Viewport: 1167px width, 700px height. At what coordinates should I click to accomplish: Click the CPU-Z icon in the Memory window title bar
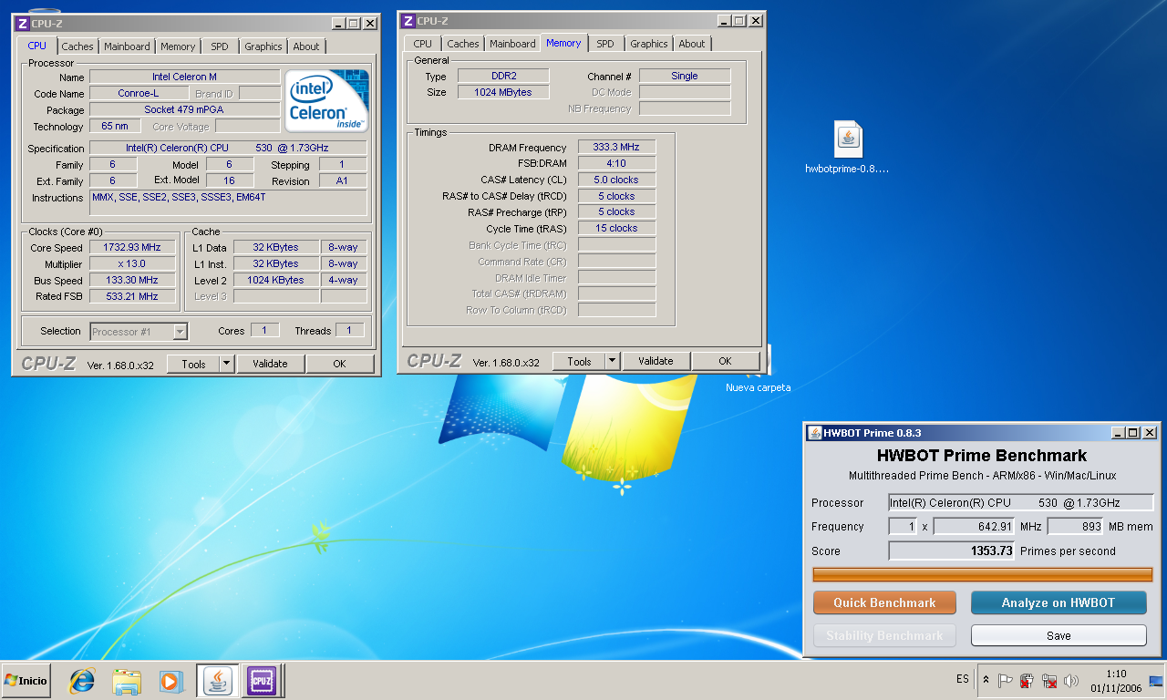[x=408, y=21]
